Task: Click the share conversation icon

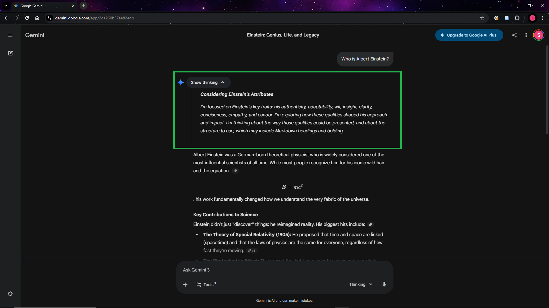Action: 514,35
